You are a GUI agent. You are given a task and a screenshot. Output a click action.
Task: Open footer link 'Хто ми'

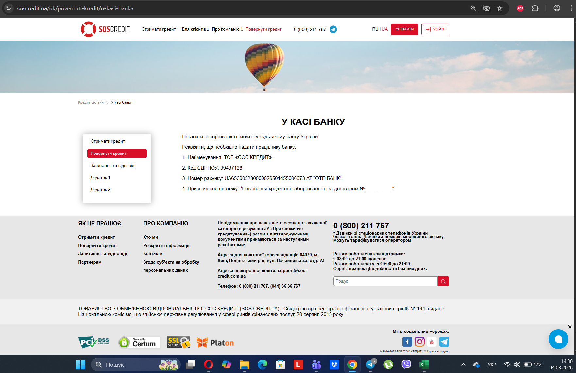coord(150,237)
